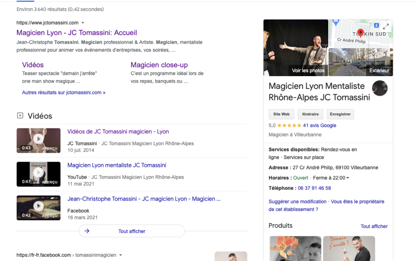Open dropdown arrow beside Facebook tomassinimagicien URL
Viewport: 417px width, 261px height.
pos(120,255)
